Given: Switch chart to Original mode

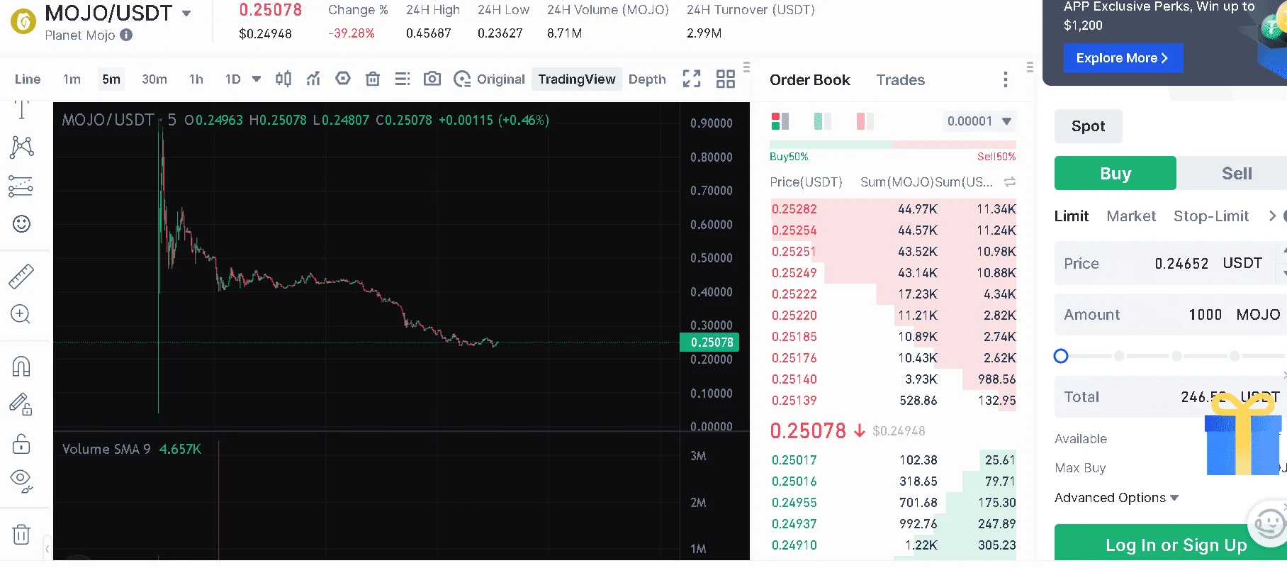Looking at the screenshot, I should tap(500, 79).
